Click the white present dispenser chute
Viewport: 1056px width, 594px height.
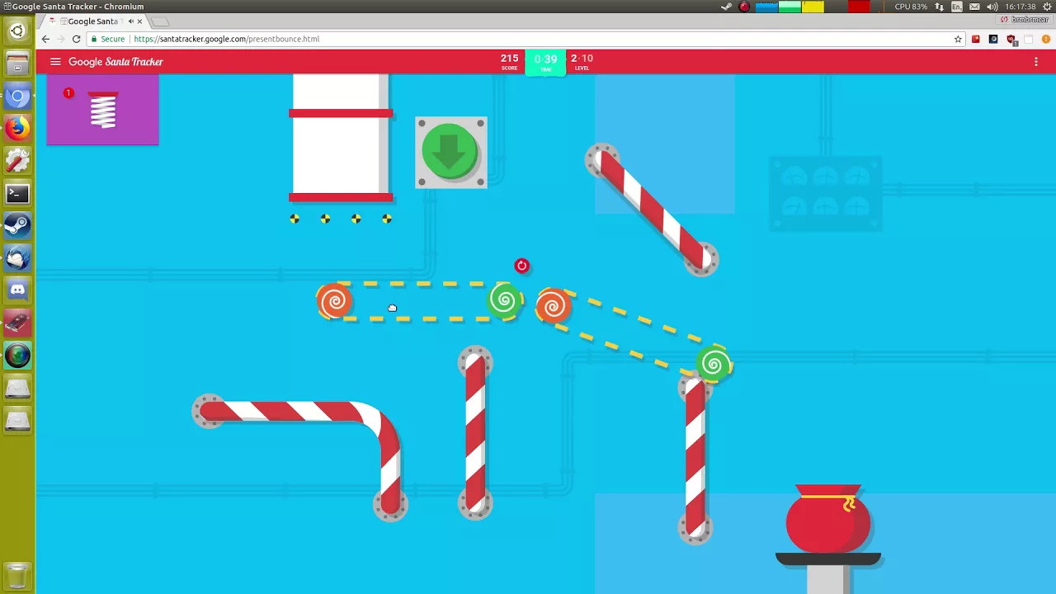pyautogui.click(x=341, y=138)
